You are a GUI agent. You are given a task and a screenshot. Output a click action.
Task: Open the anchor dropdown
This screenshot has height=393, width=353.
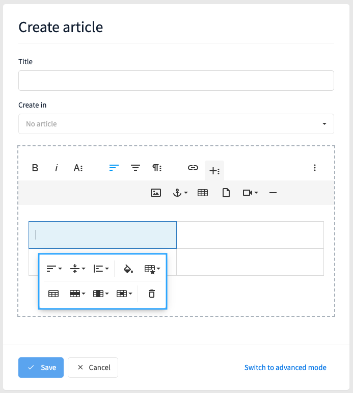point(180,193)
